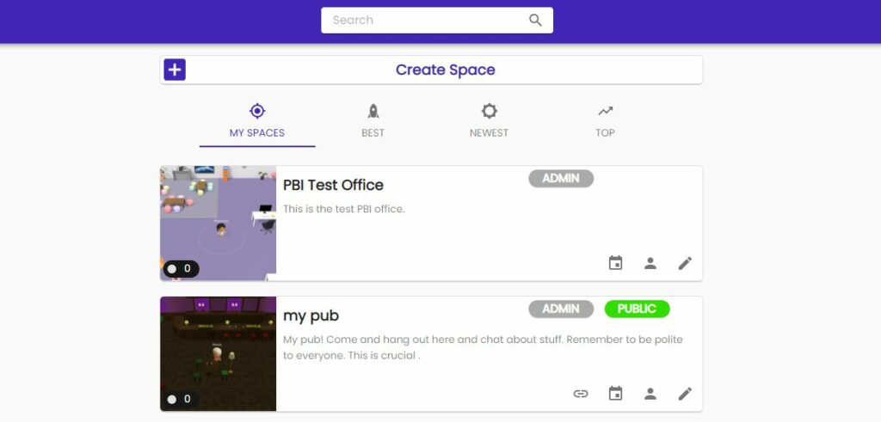The image size is (881, 422).
Task: Open members icon for my pub
Action: [650, 394]
